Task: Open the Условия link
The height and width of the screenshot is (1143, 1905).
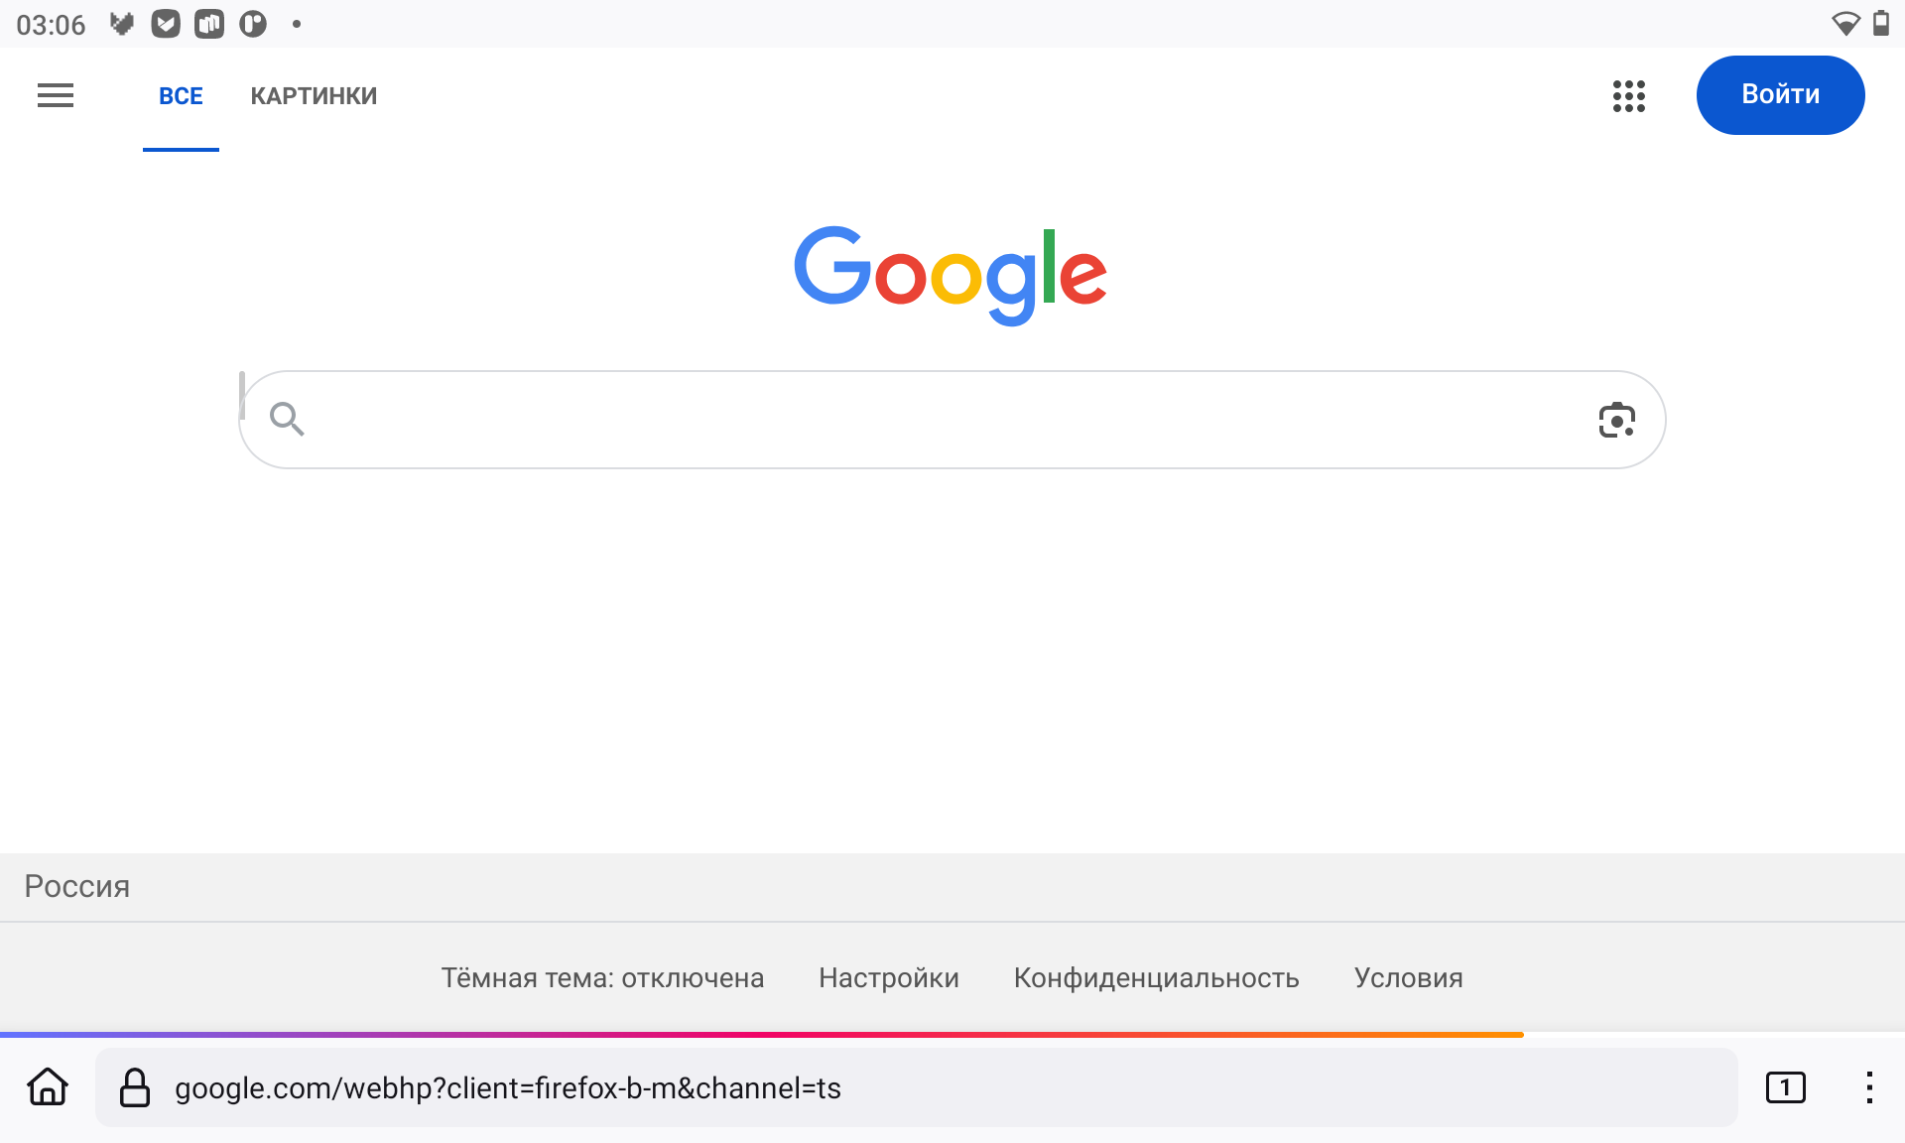Action: pos(1408,978)
